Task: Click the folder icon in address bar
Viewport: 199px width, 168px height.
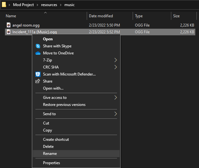Action: (x=4, y=5)
